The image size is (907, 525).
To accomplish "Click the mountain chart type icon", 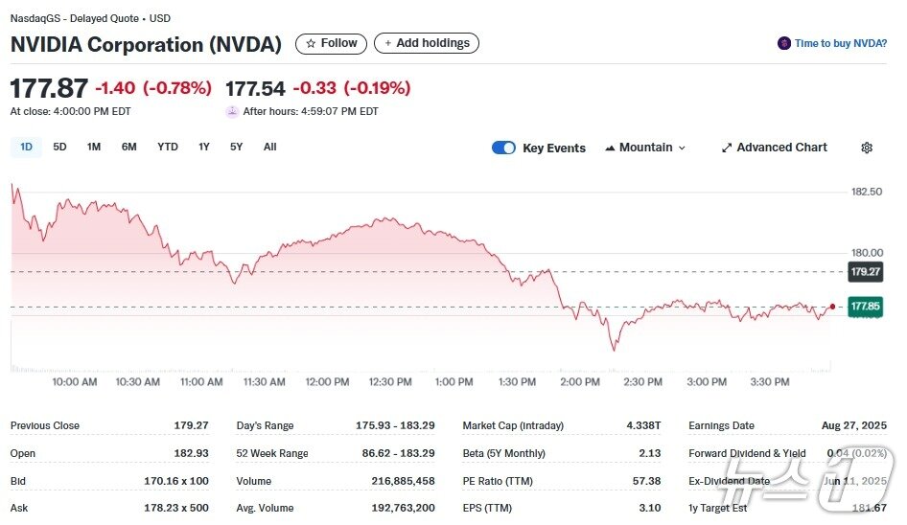I will [610, 148].
